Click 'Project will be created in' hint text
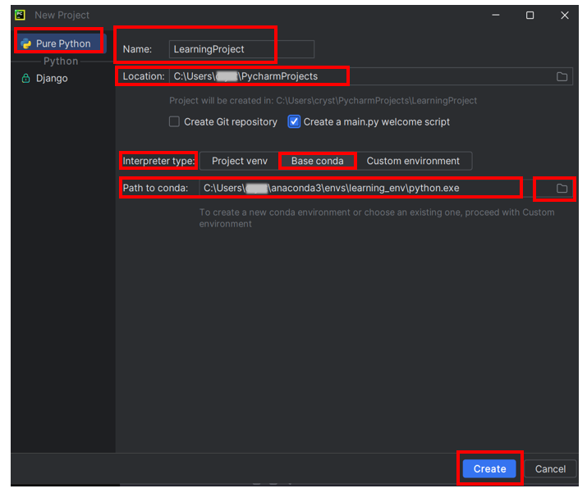The image size is (587, 493). [x=323, y=101]
